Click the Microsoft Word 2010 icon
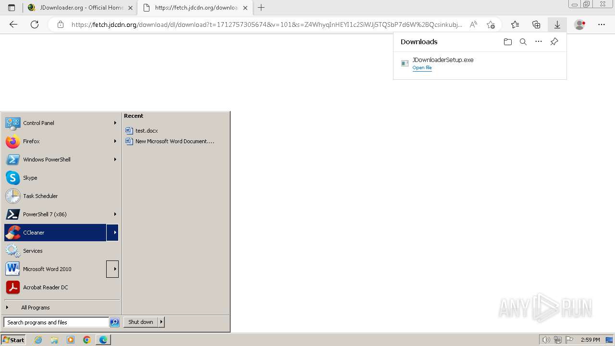615x346 pixels. click(x=13, y=269)
